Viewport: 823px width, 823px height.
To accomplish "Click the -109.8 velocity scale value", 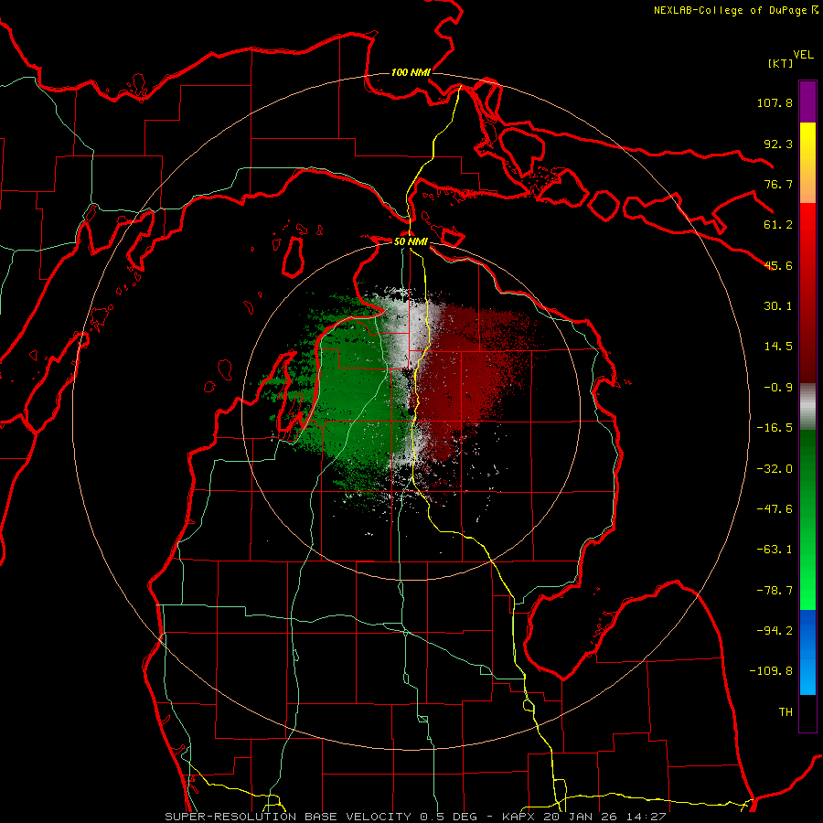I will point(771,671).
